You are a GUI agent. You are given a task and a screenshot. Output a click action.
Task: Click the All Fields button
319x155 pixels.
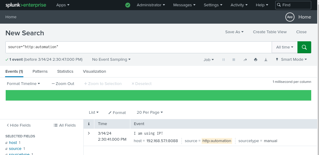[x=64, y=125]
